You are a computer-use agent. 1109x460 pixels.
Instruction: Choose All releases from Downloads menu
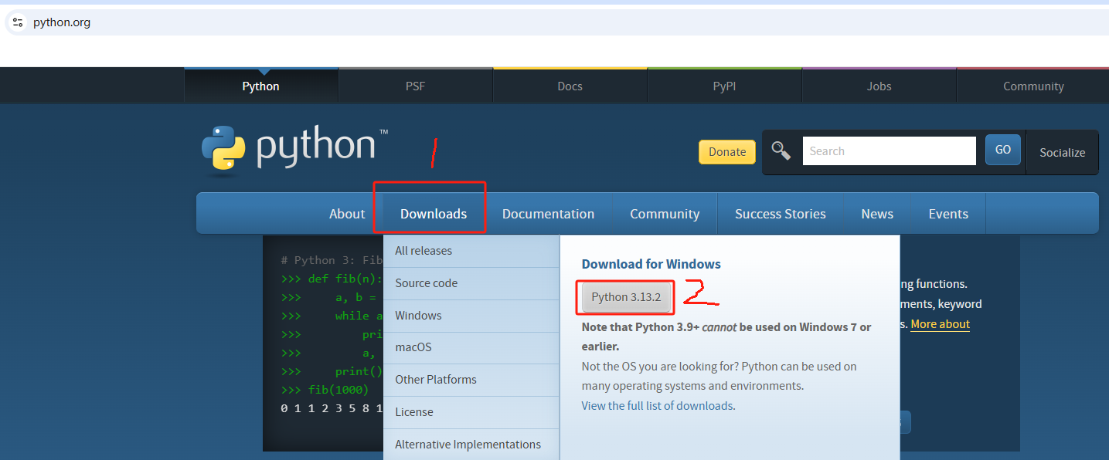tap(471, 251)
